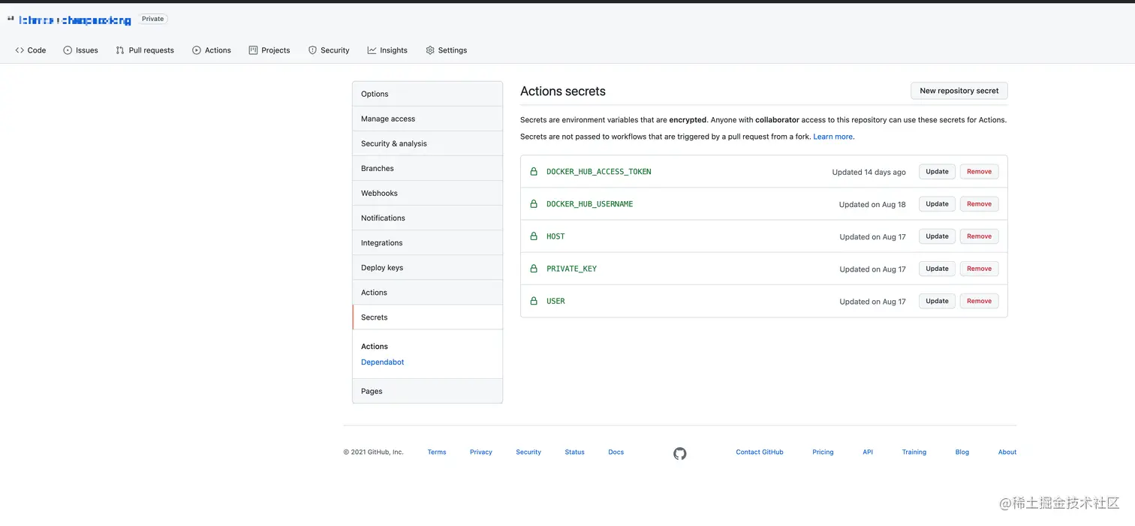1135x526 pixels.
Task: Select Security & analysis in sidebar
Action: point(427,143)
